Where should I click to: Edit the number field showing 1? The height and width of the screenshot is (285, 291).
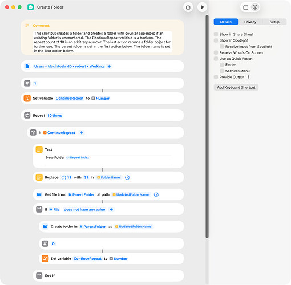pyautogui.click(x=35, y=83)
